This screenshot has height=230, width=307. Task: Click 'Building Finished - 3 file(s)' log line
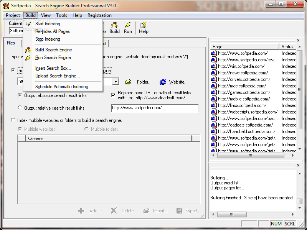coord(251,198)
